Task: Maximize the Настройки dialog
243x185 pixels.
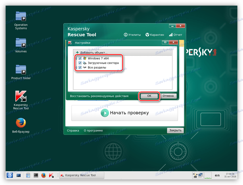Action: coord(165,42)
